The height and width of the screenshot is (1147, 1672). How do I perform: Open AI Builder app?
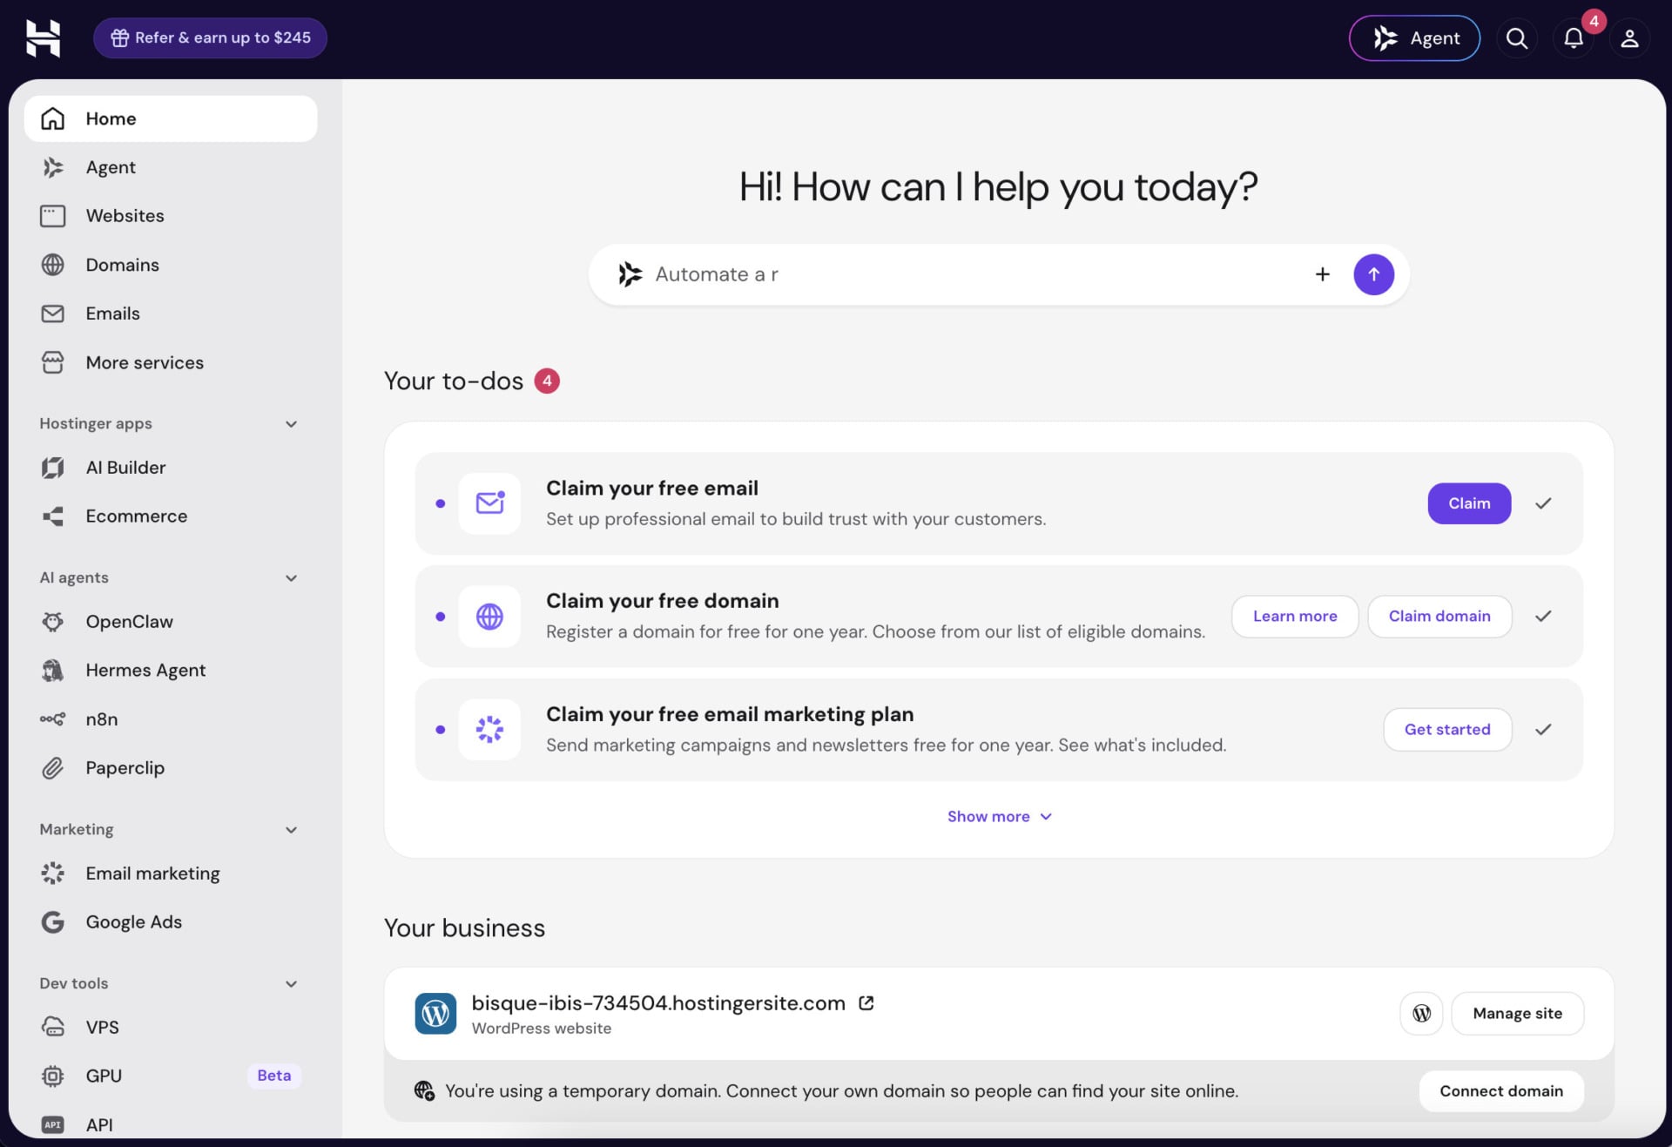171,468
